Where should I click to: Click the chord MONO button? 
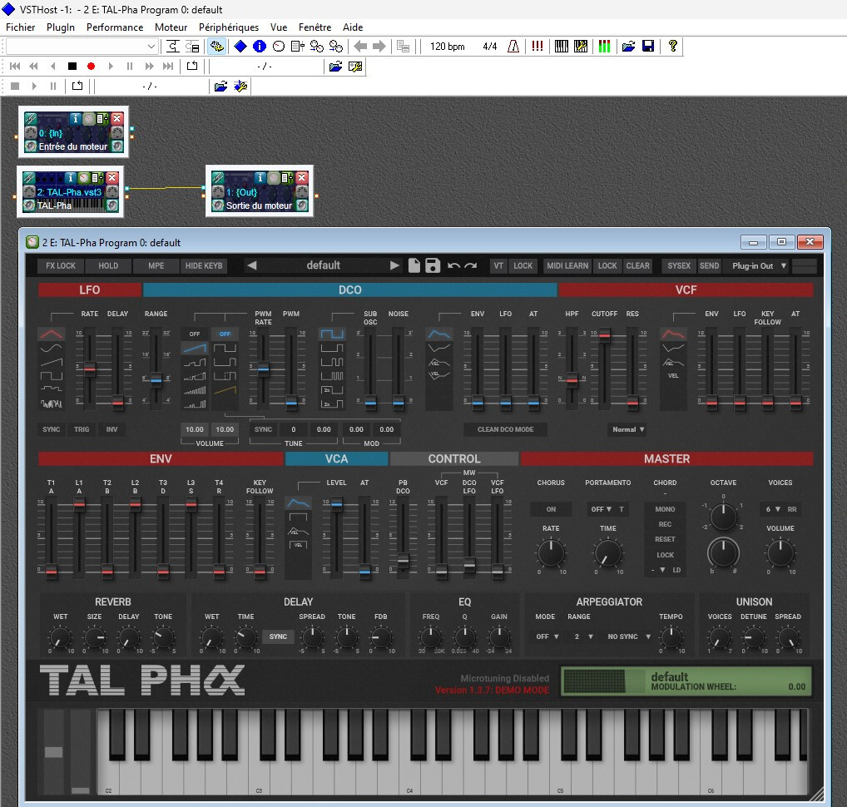click(x=665, y=509)
